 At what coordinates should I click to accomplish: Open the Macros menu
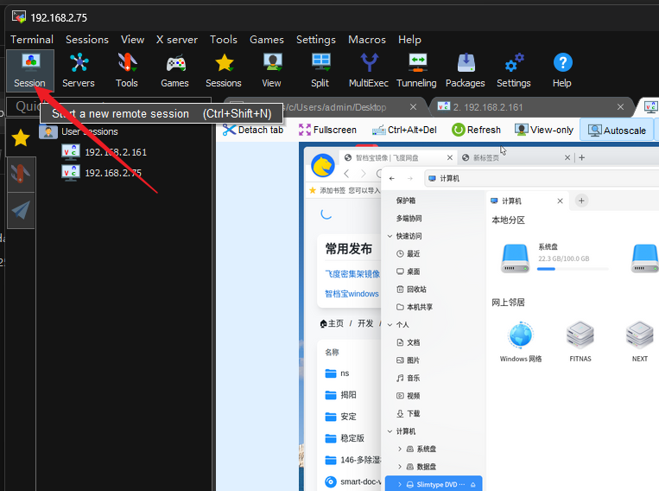[x=367, y=40]
